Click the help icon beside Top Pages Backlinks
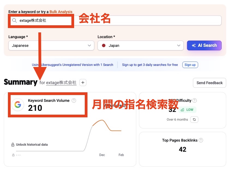 201,140
